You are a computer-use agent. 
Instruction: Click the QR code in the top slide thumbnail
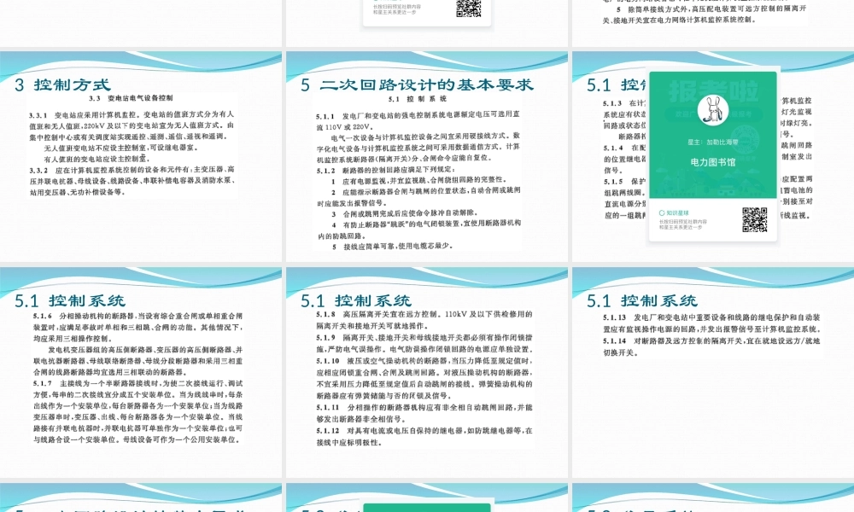pyautogui.click(x=469, y=9)
